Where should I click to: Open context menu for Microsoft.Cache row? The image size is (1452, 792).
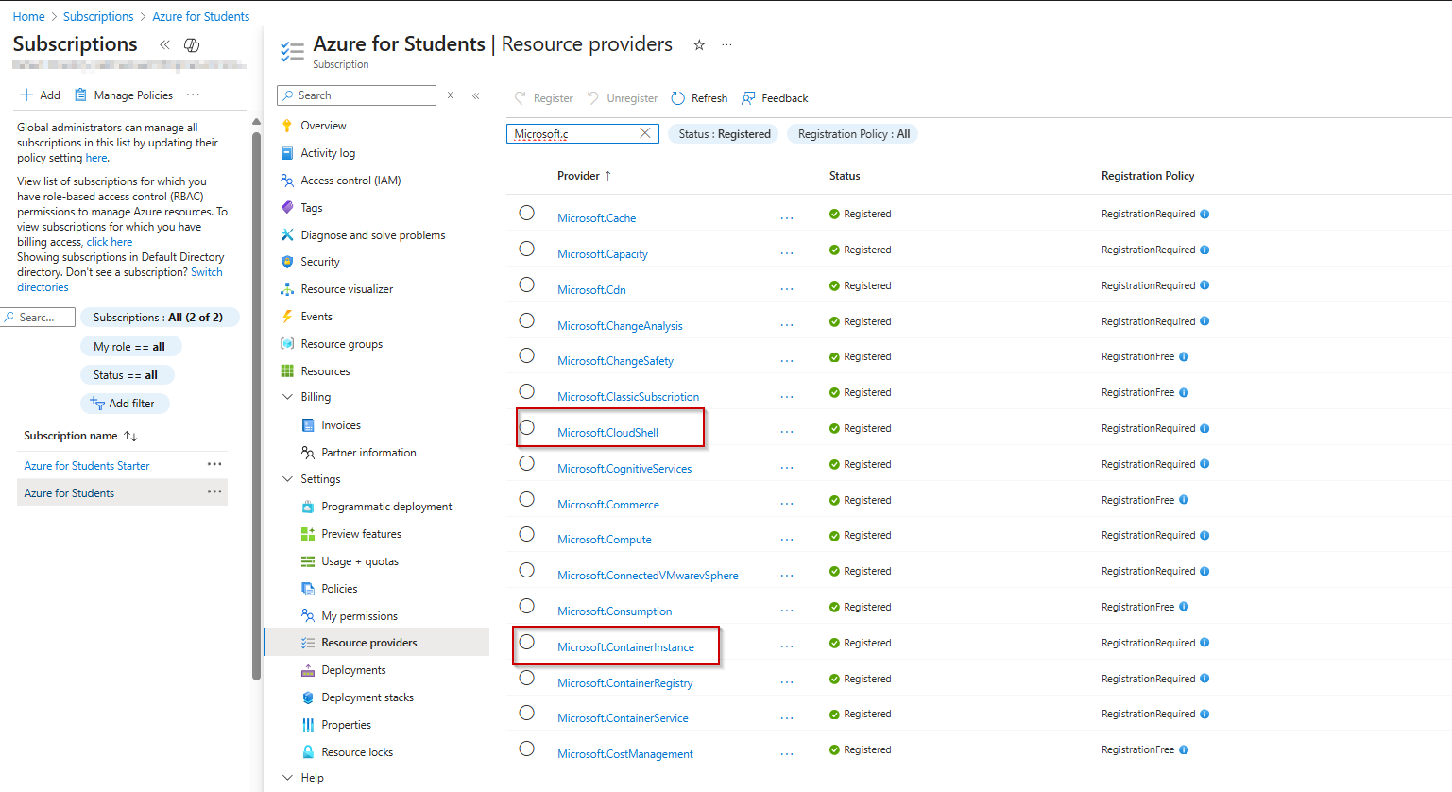[x=787, y=218]
